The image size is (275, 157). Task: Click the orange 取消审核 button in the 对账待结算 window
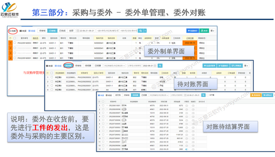click(256, 95)
